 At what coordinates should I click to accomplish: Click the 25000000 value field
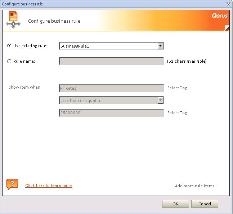[111, 113]
